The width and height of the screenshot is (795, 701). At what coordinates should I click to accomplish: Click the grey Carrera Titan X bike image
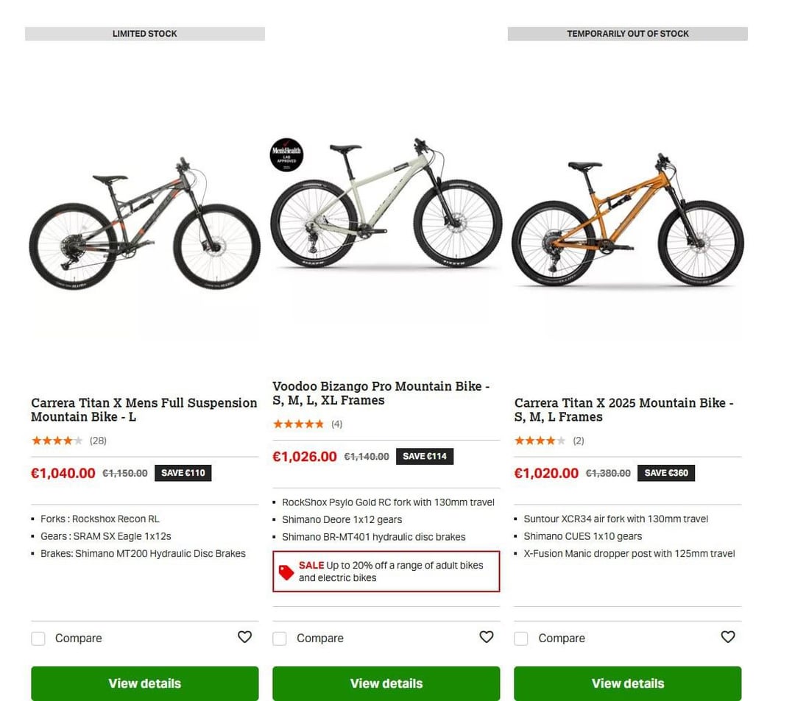point(144,224)
